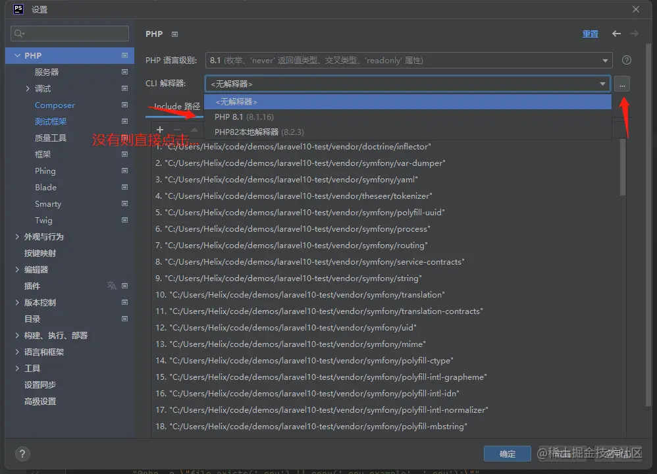Screen dimensions: 657x474
Task: Open the 高级设置 settings page
Action: pos(39,402)
